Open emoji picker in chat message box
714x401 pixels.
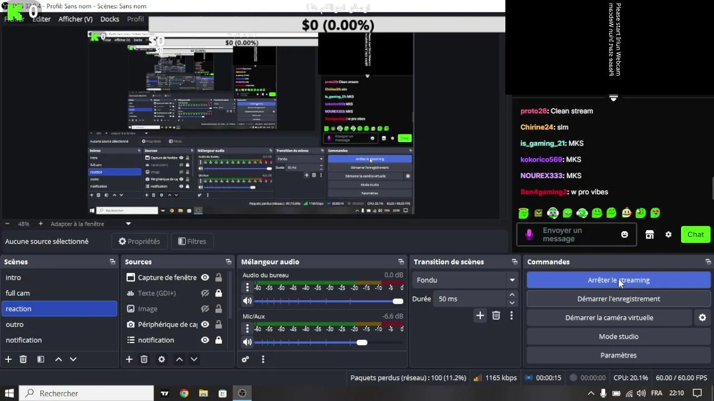click(x=625, y=234)
